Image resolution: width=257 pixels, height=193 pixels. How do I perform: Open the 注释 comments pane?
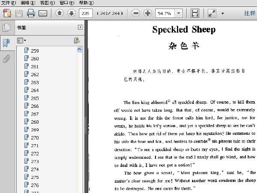point(250,13)
